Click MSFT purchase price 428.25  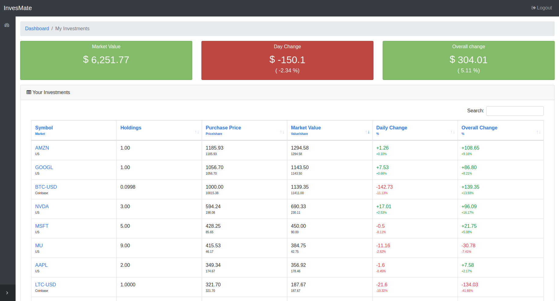click(x=213, y=226)
